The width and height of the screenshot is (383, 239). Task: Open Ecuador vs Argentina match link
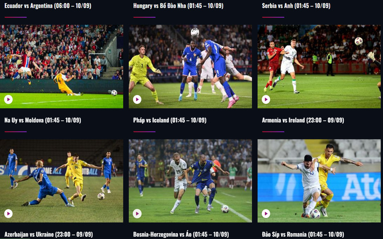48,6
